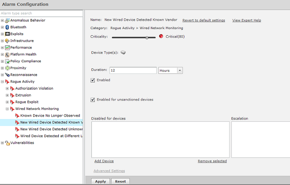Click the Reconnaissance icon
This screenshot has height=185, width=290.
(7, 75)
